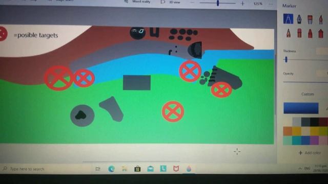This screenshot has height=184, width=328.
Task: Click the '=posible targets' text on canvas
Action: point(36,35)
